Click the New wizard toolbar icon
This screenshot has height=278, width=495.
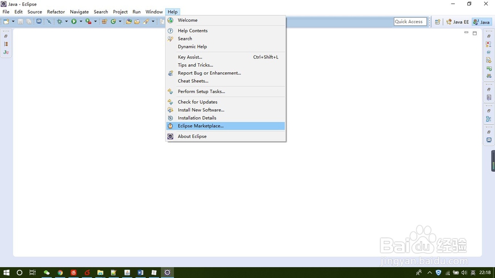point(6,21)
